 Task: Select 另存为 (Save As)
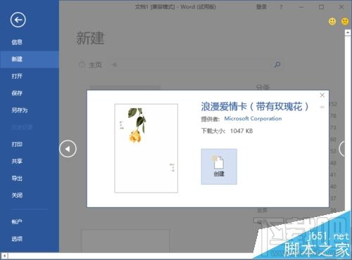tap(20, 110)
